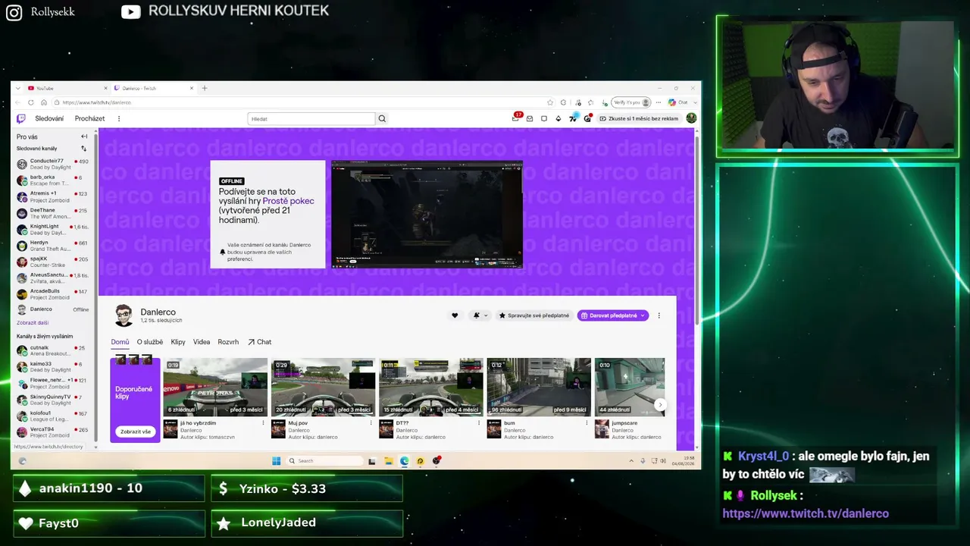Open followed channel barb_orka
Screen dimensions: 970x546
point(53,180)
